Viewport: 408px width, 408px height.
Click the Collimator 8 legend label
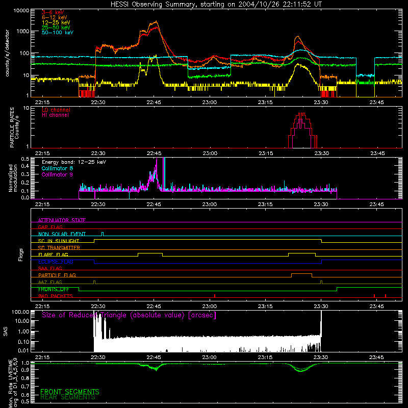click(x=57, y=168)
